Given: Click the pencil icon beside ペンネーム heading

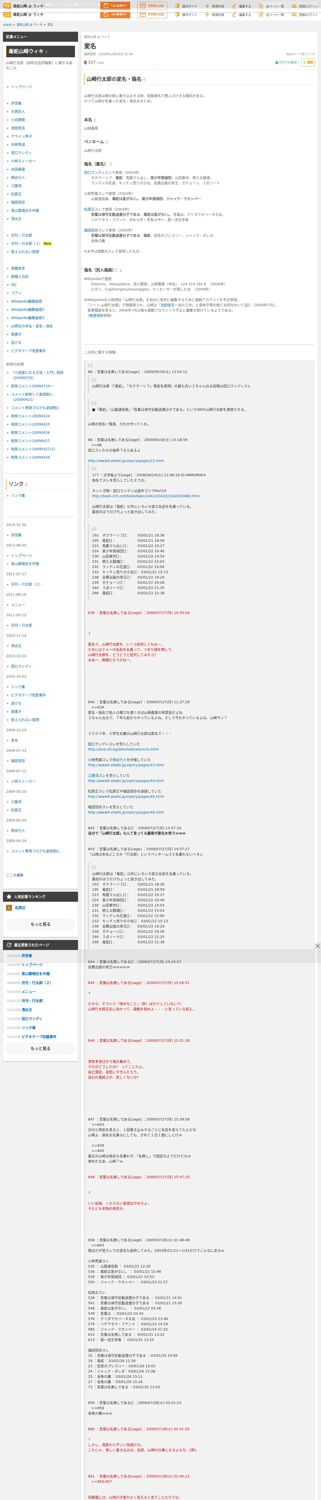Looking at the screenshot, I should click(106, 142).
